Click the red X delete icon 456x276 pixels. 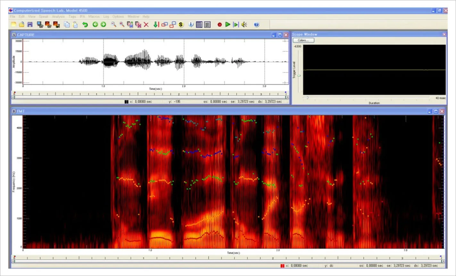[146, 24]
